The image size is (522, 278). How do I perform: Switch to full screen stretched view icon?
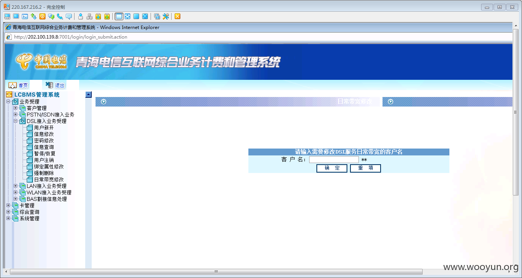click(x=145, y=16)
